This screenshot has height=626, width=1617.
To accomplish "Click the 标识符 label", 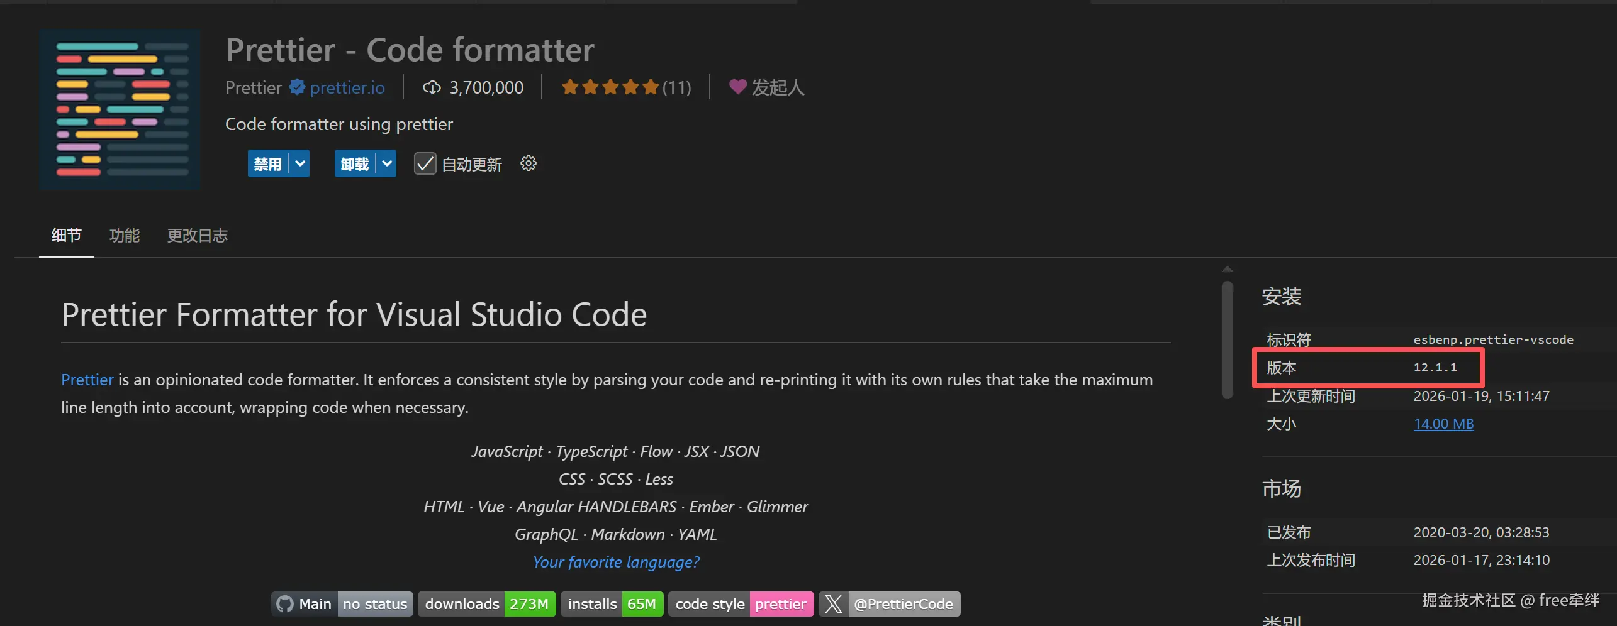I will pos(1289,340).
